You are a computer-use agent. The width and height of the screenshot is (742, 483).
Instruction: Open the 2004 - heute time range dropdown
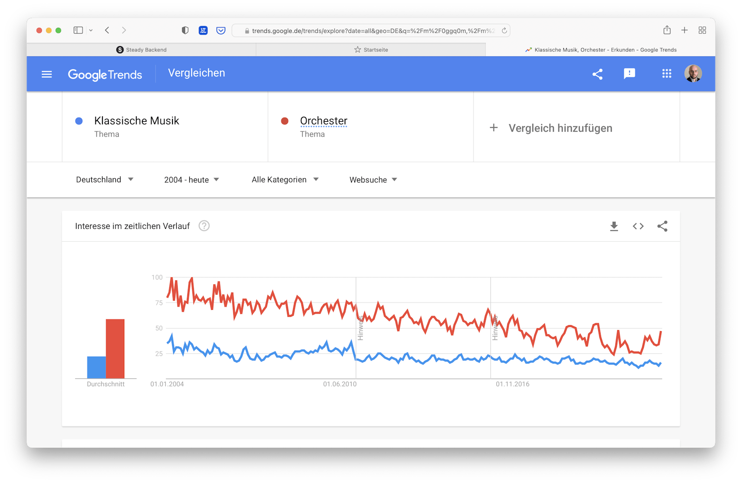[192, 180]
